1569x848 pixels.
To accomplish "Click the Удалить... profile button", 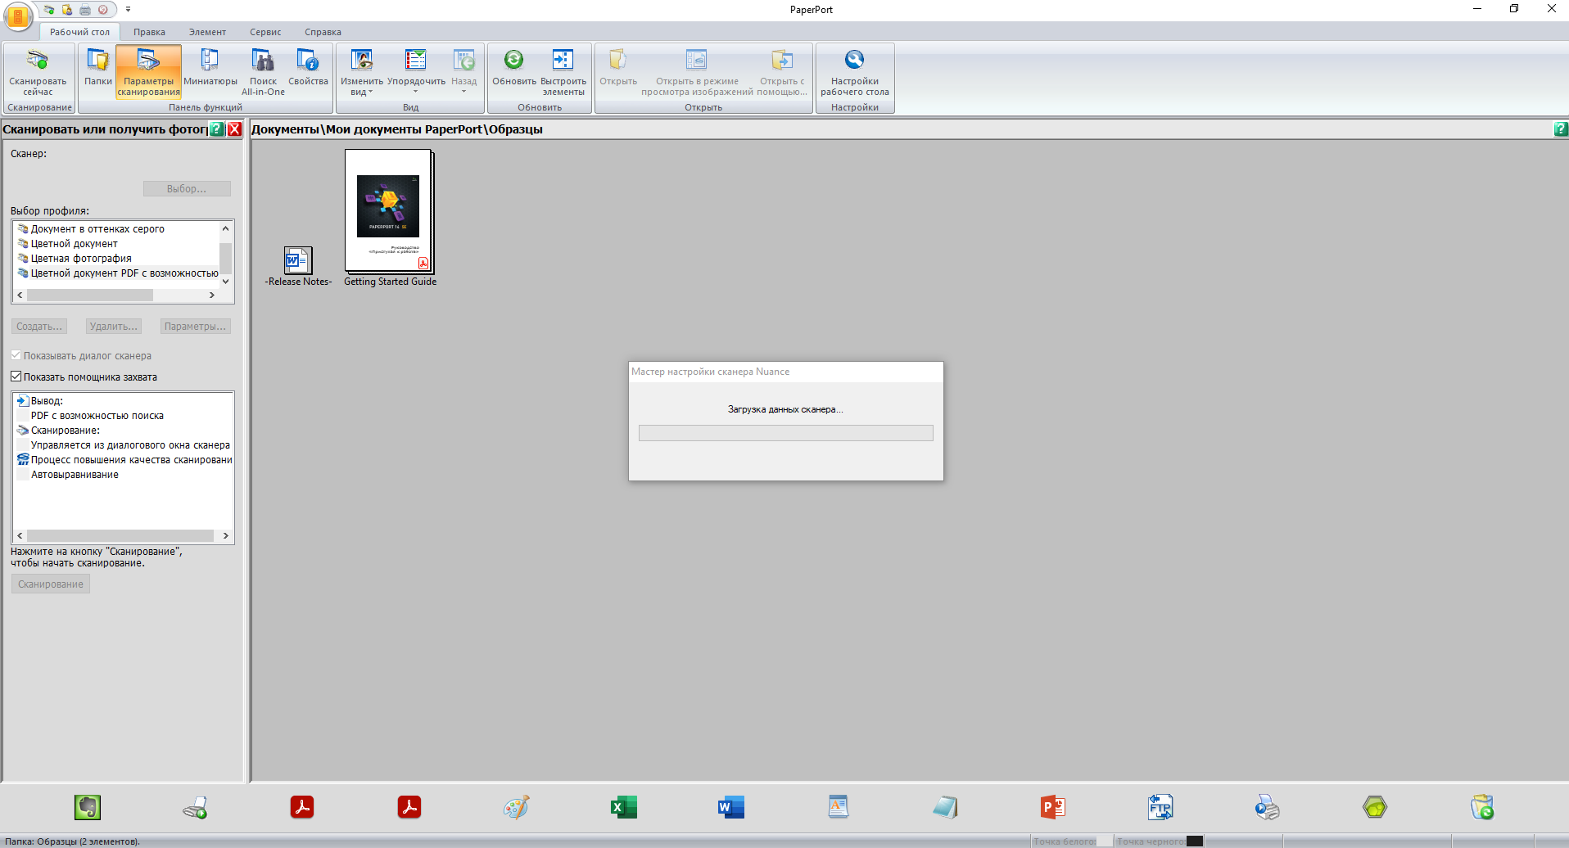I will coord(114,326).
